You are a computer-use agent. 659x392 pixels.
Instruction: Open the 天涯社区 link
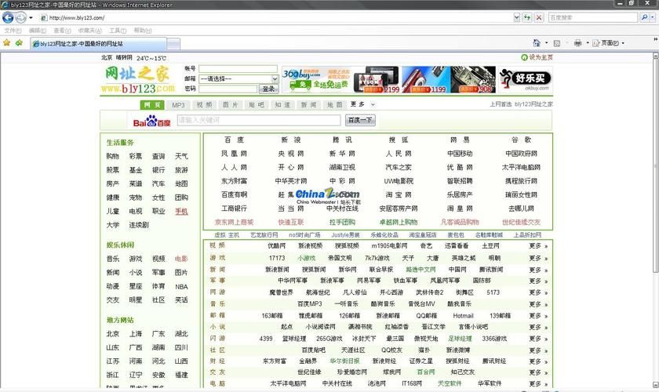(x=353, y=350)
